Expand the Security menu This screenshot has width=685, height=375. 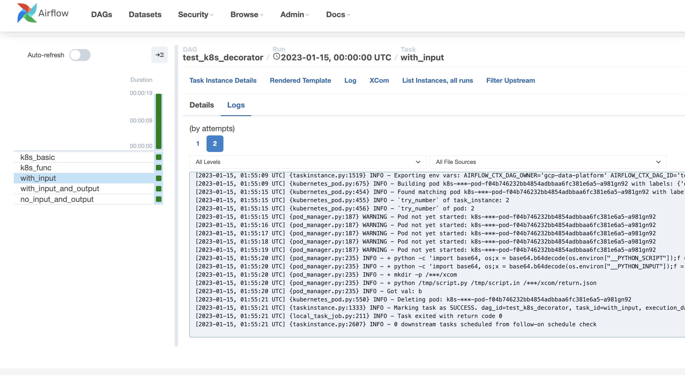tap(195, 14)
